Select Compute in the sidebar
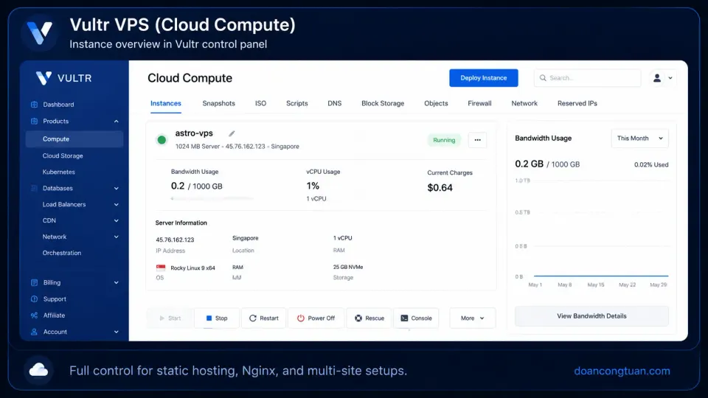The height and width of the screenshot is (398, 708). point(74,139)
